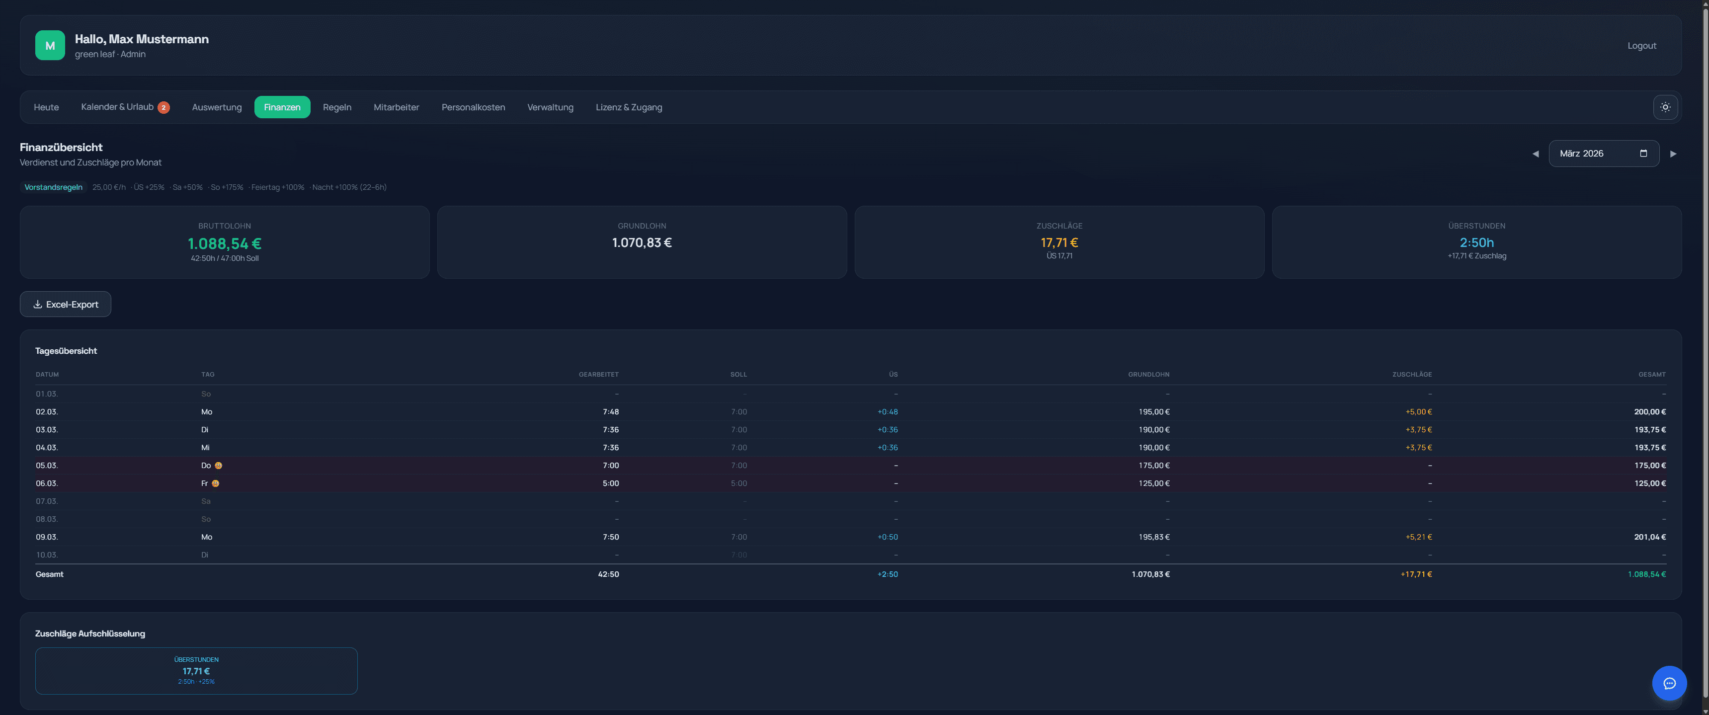Screen dimensions: 1709x715
Task: Open the Auswertung tab
Action: click(x=216, y=107)
